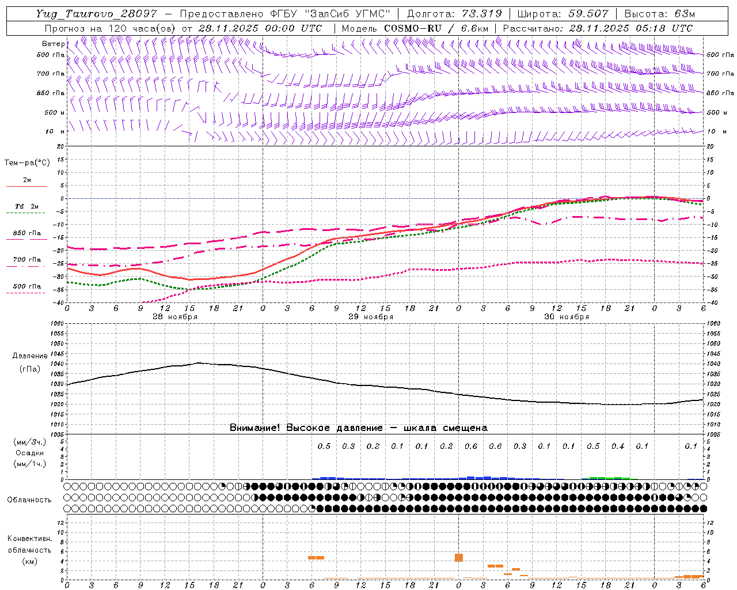Select the 'Модель COSMO-RU / 6.6км' model label
The height and width of the screenshot is (590, 737).
tap(415, 28)
